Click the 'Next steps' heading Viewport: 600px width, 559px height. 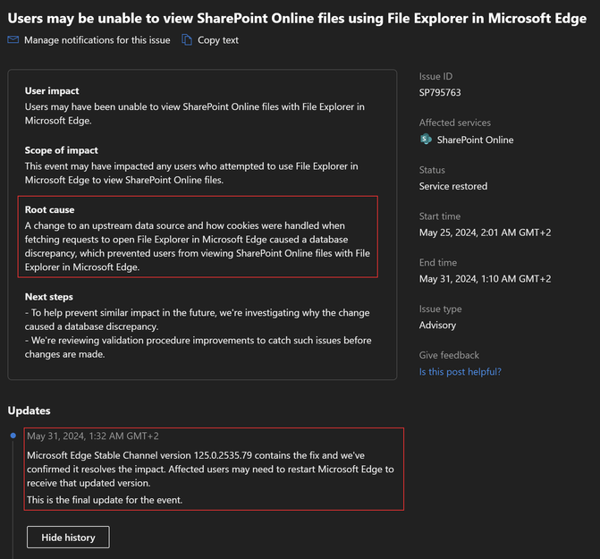tap(49, 297)
